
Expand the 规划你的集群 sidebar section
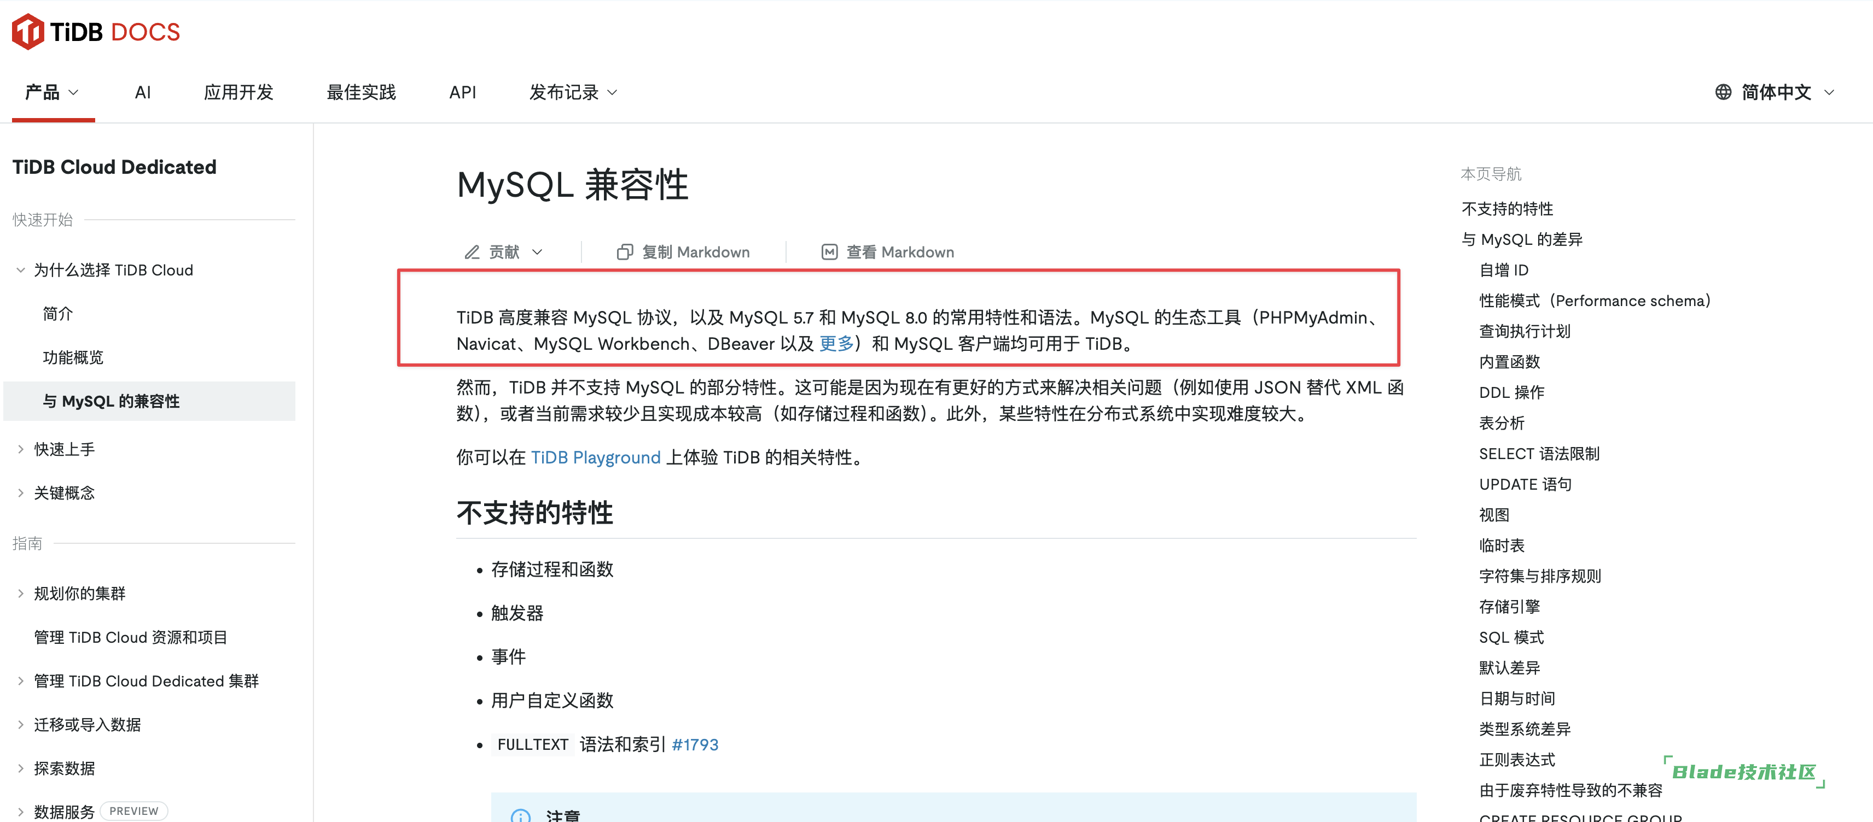[x=20, y=594]
